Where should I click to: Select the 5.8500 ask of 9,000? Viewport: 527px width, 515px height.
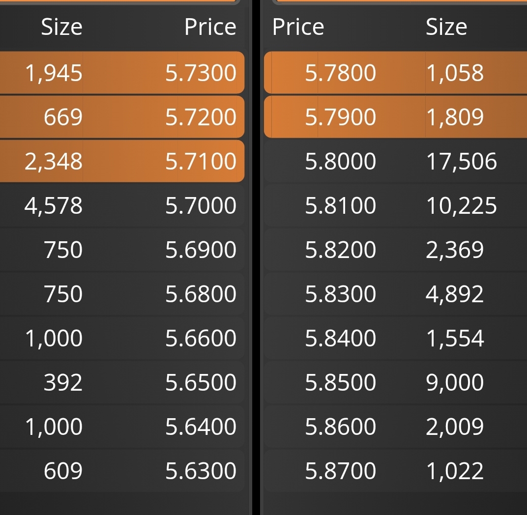click(396, 382)
